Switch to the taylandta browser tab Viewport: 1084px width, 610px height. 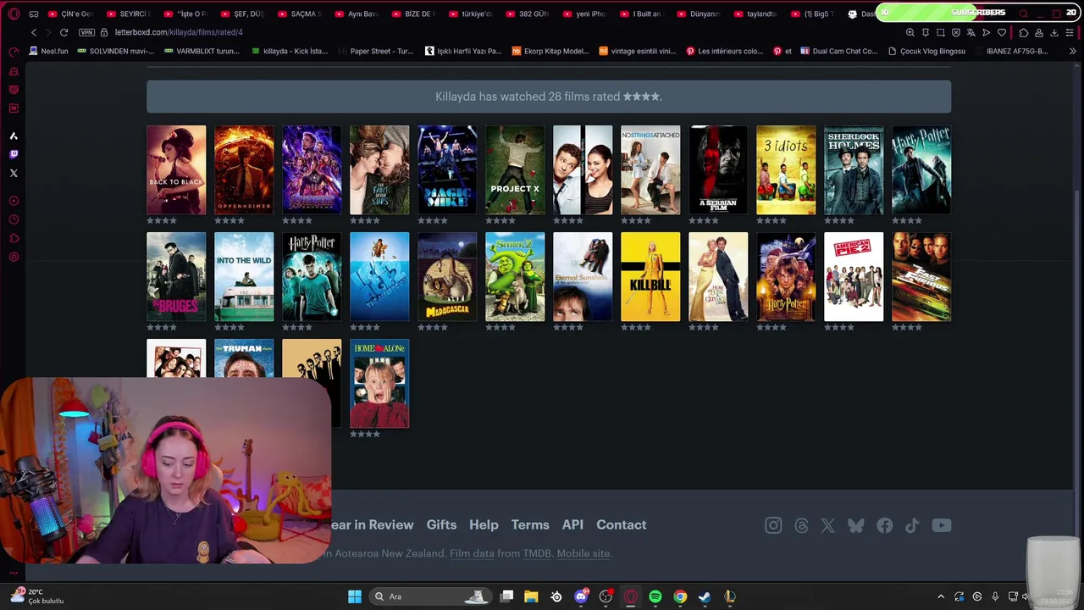coord(755,14)
